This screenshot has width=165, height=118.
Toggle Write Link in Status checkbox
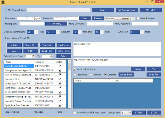pos(75,69)
